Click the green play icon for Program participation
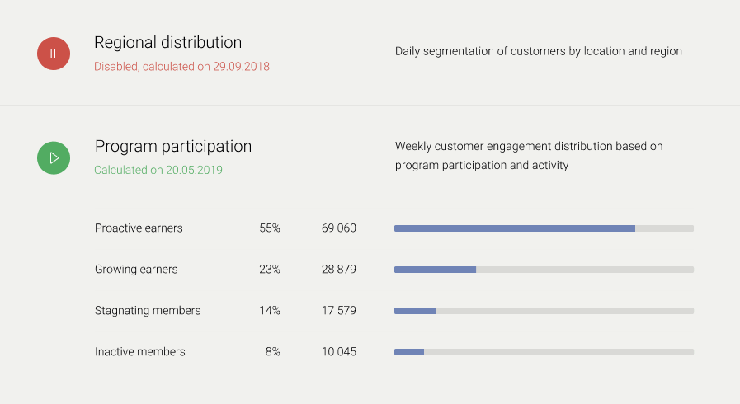This screenshot has height=404, width=740. coord(54,157)
